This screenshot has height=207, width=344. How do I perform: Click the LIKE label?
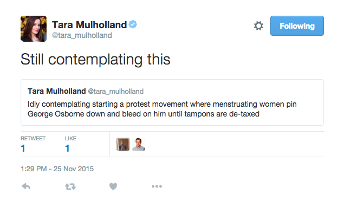(70, 139)
